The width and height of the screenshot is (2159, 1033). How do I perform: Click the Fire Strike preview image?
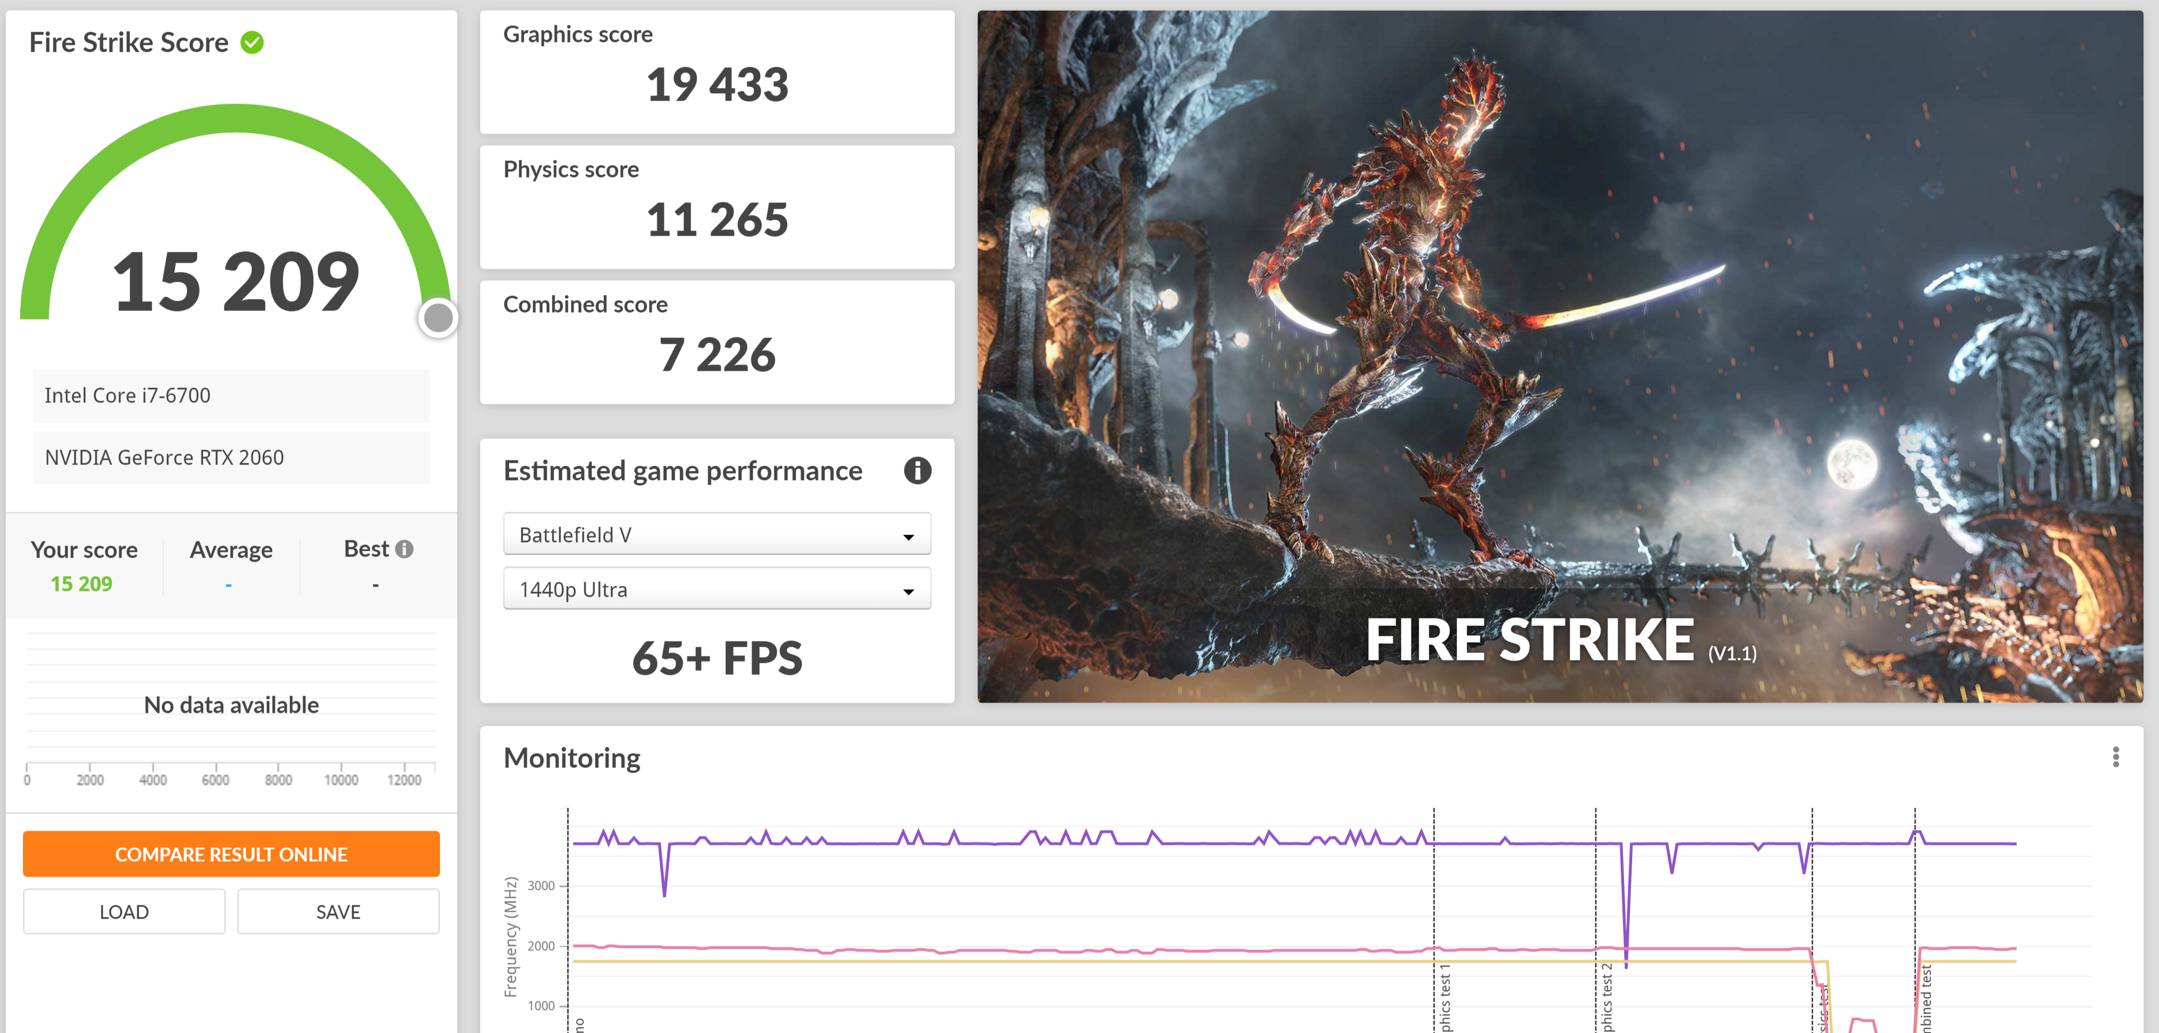(x=1559, y=356)
